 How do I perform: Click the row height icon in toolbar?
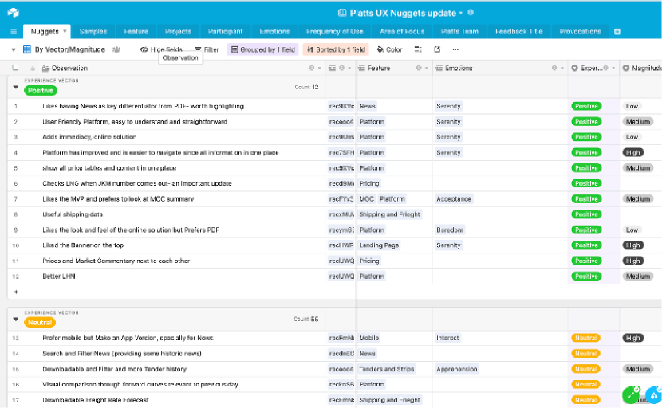(x=418, y=49)
